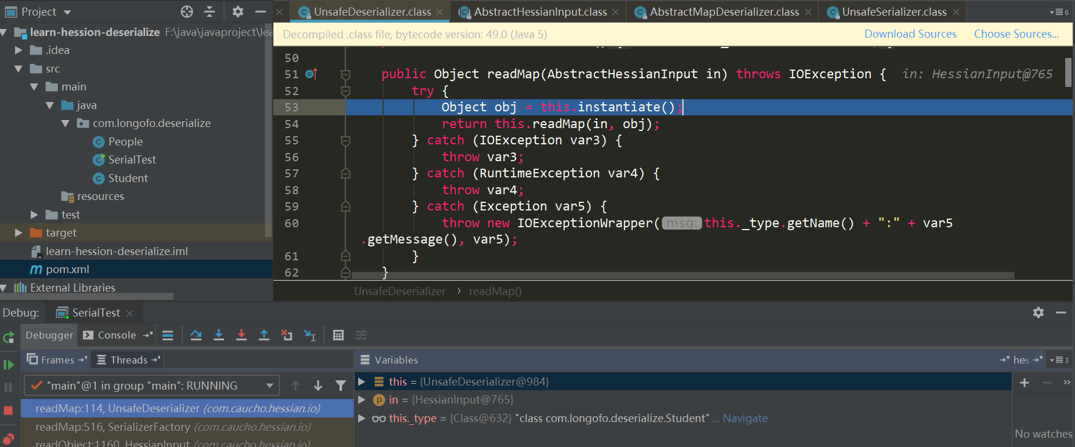The image size is (1075, 447).
Task: Click the editor's horizontal scrollbar
Action: [x=682, y=275]
